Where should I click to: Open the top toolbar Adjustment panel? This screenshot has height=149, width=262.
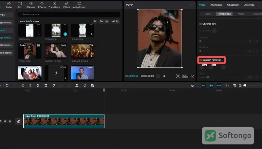pos(79,5)
